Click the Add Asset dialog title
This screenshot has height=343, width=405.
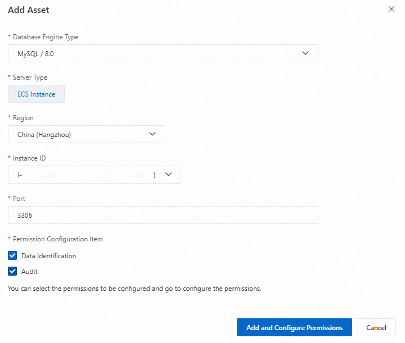coord(28,10)
